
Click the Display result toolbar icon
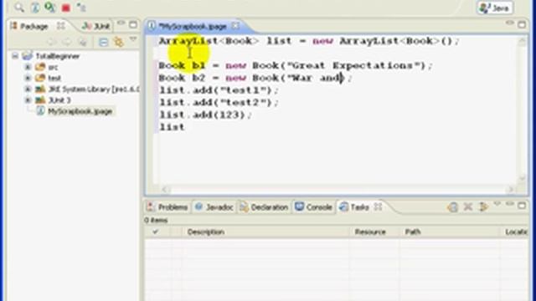pos(35,8)
